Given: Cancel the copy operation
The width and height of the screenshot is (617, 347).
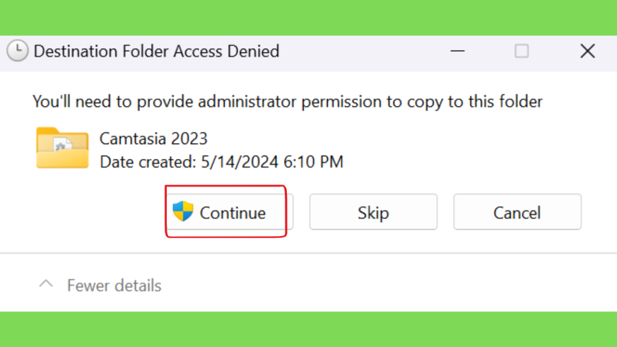Looking at the screenshot, I should (517, 211).
